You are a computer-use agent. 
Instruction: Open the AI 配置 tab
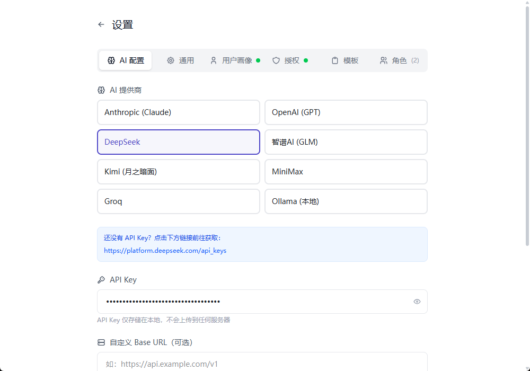[x=126, y=60]
